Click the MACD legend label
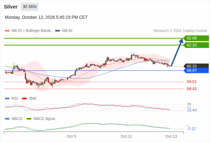210x142 pixels. click(17, 119)
